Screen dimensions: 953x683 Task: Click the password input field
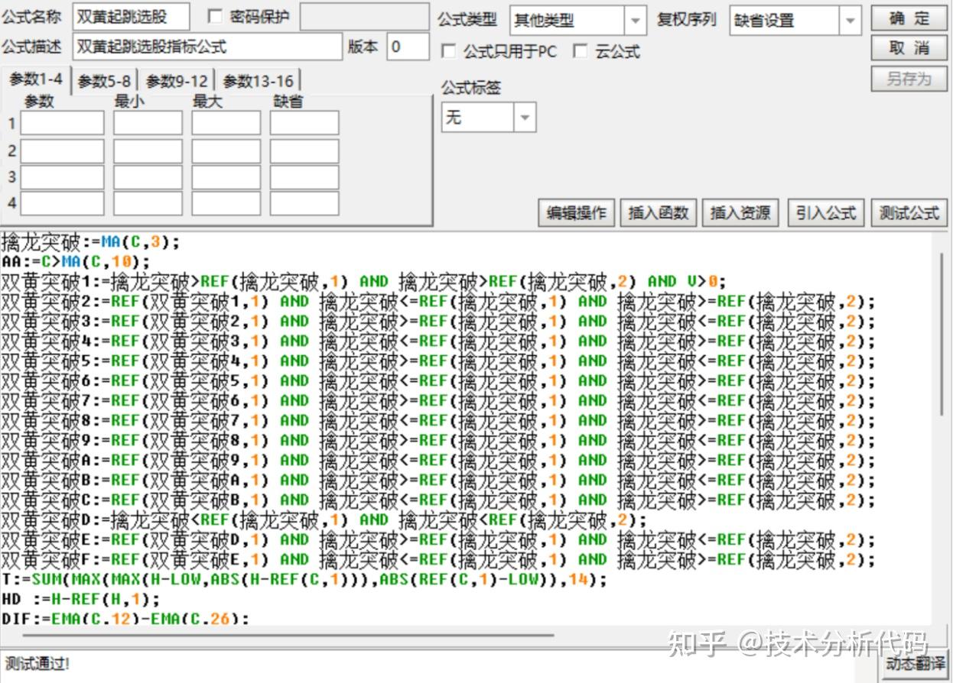click(x=364, y=17)
